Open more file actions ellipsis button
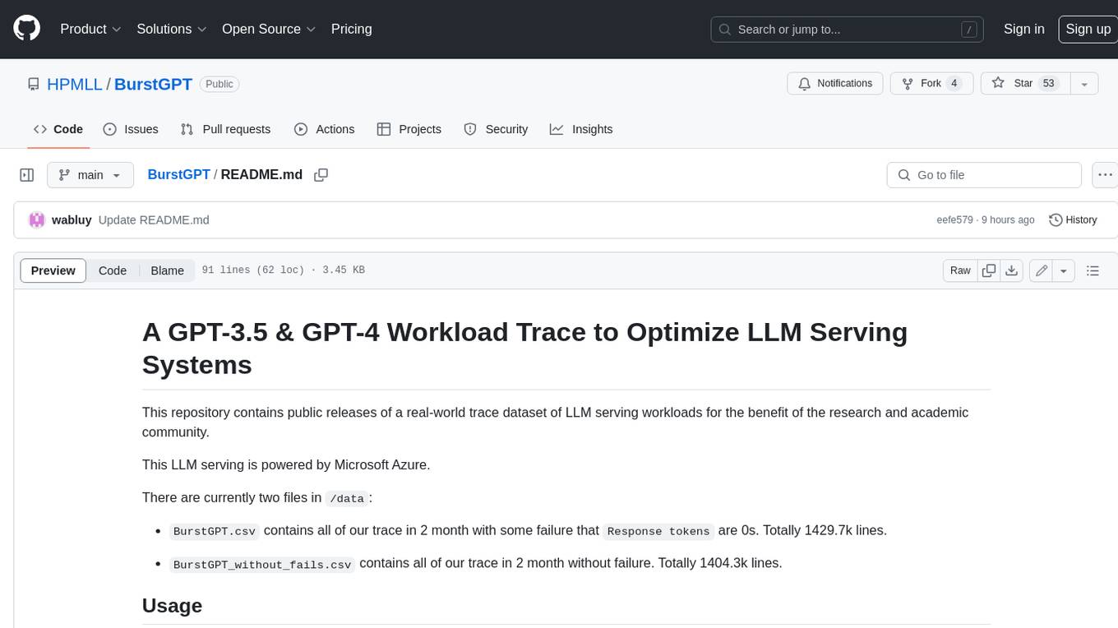Viewport: 1118px width, 628px height. coord(1105,175)
